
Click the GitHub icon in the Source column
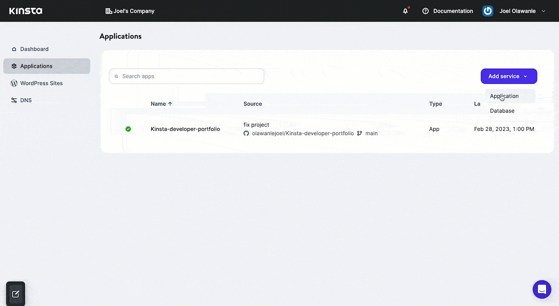[x=246, y=133]
